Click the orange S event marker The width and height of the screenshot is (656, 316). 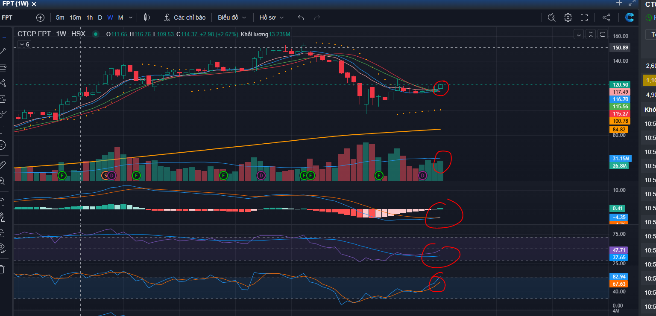[x=105, y=175]
